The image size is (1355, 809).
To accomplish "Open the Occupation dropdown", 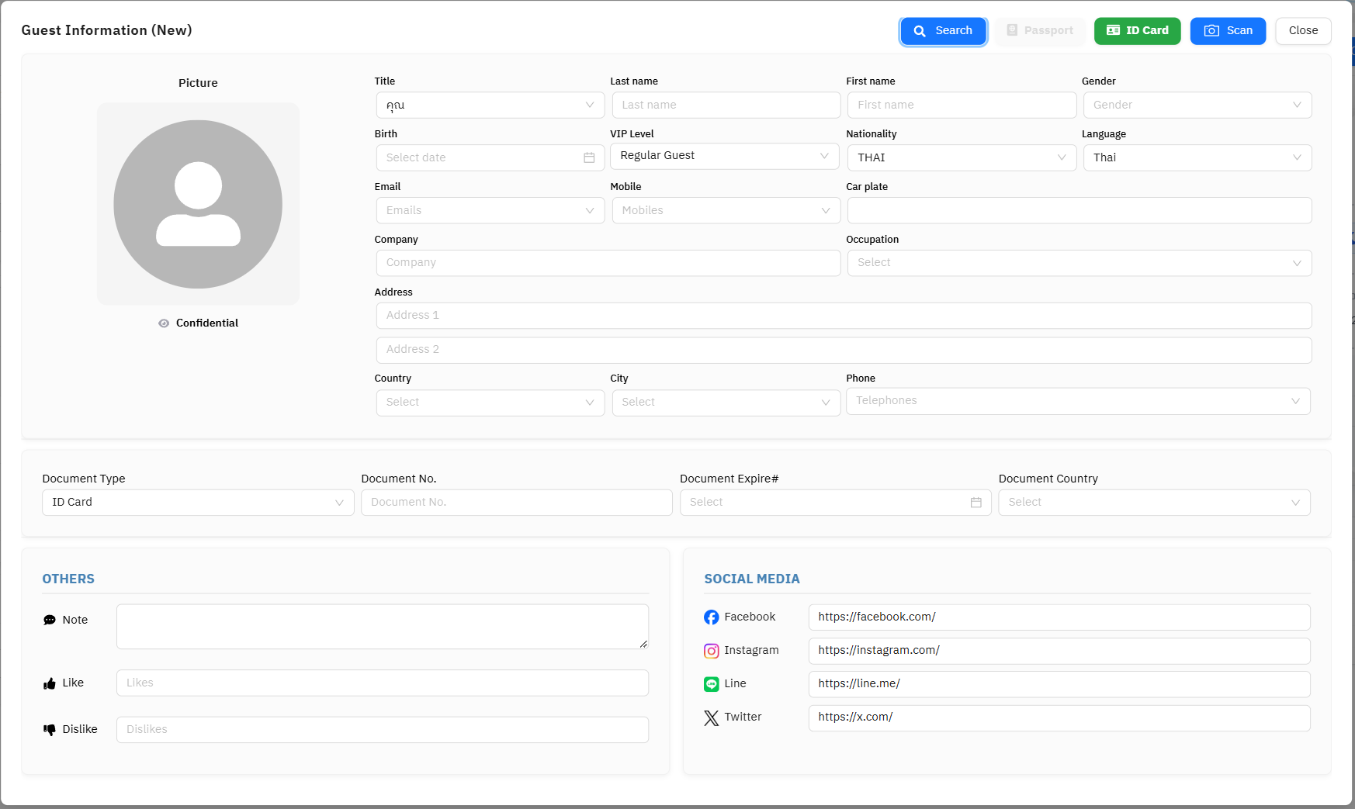I will [1079, 263].
